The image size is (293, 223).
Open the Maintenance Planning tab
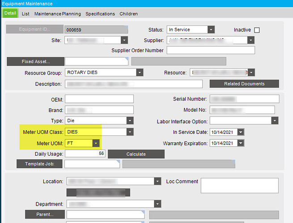point(58,14)
